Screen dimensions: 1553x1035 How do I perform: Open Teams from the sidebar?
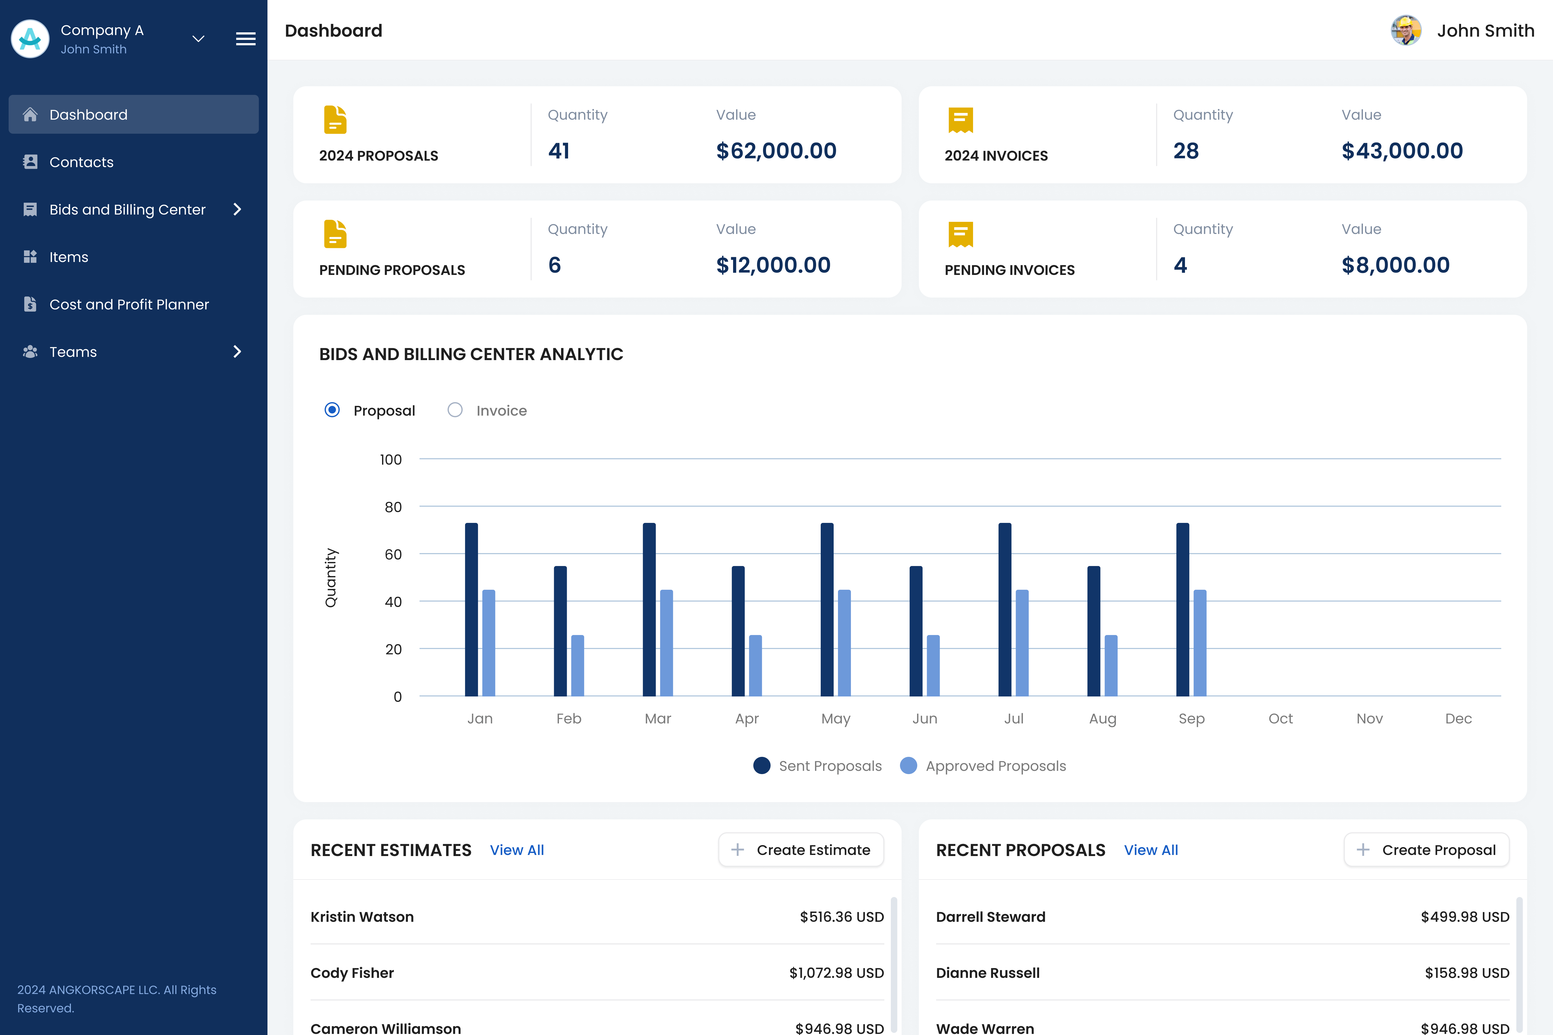tap(133, 352)
